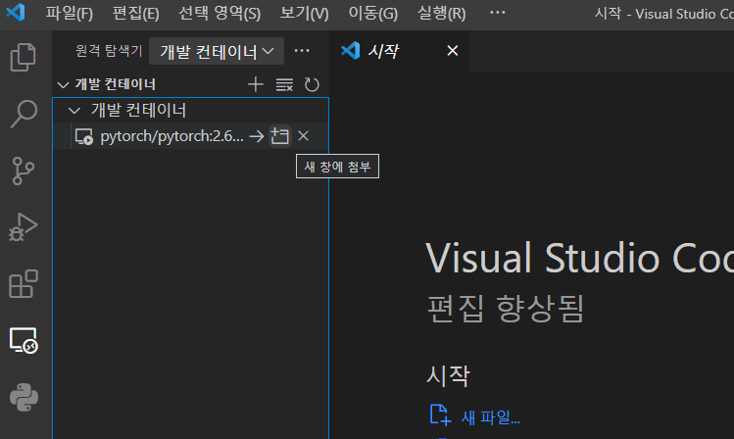This screenshot has height=439, width=734.
Task: Open the Remote Explorer more actions ellipsis
Action: 302,51
